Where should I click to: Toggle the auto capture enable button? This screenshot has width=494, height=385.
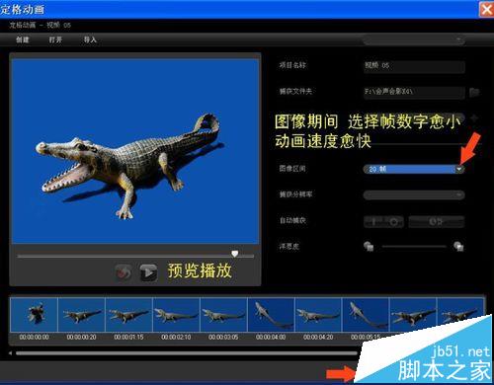point(383,222)
